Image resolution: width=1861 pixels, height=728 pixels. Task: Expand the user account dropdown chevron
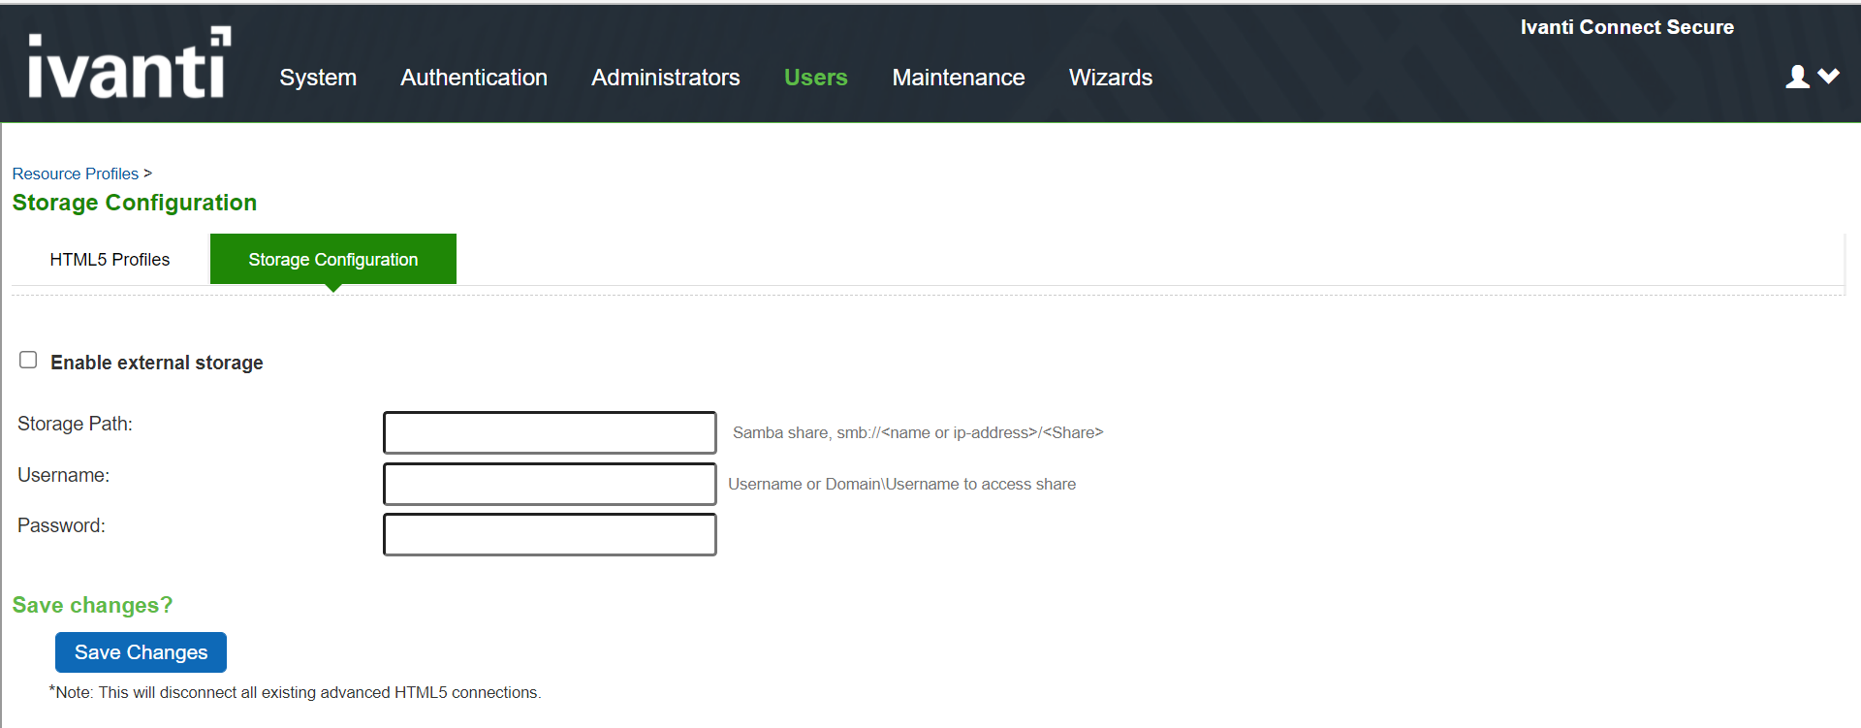[x=1829, y=76]
